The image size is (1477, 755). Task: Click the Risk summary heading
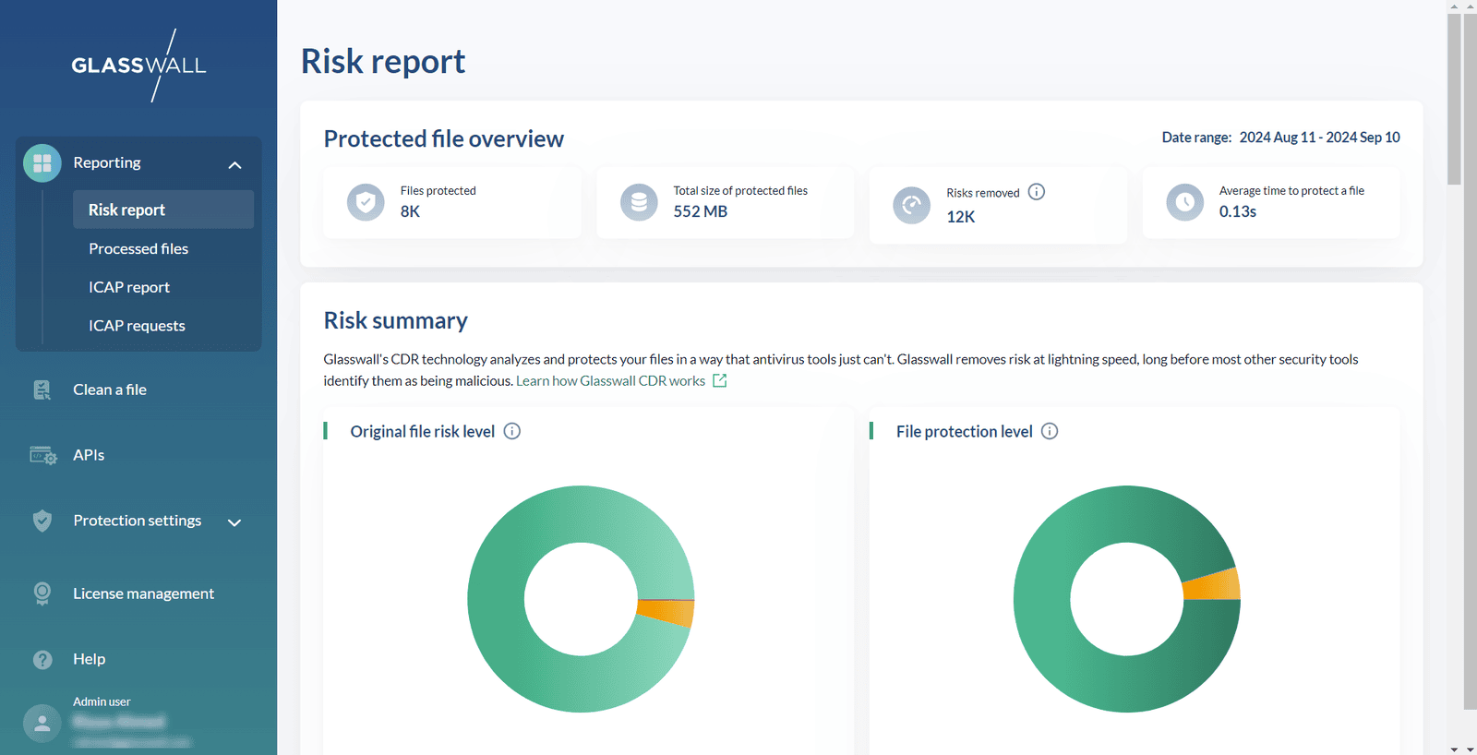[x=395, y=320]
